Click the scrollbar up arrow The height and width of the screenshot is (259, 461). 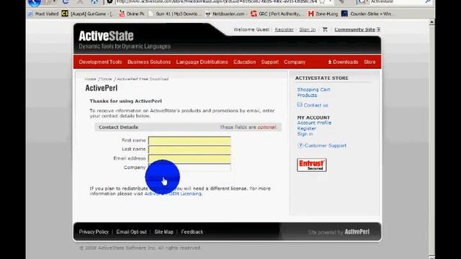(x=431, y=22)
